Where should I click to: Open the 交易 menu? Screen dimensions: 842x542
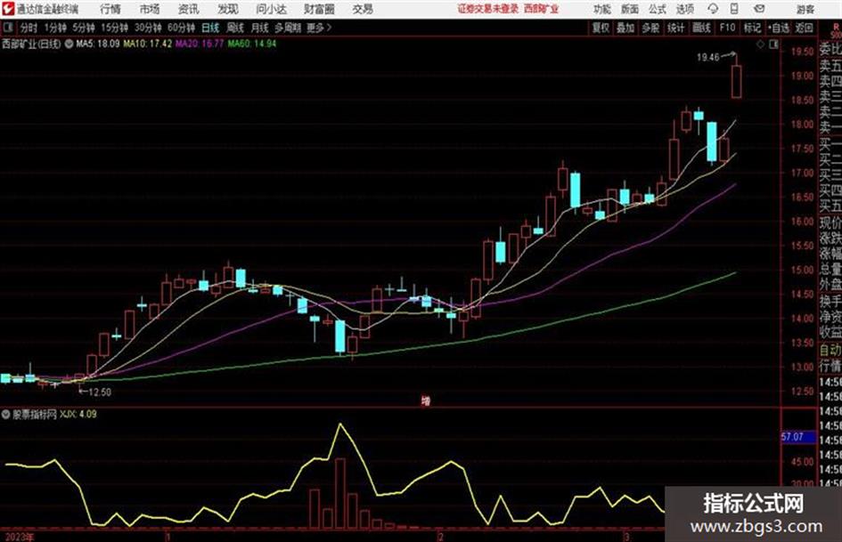click(x=363, y=9)
